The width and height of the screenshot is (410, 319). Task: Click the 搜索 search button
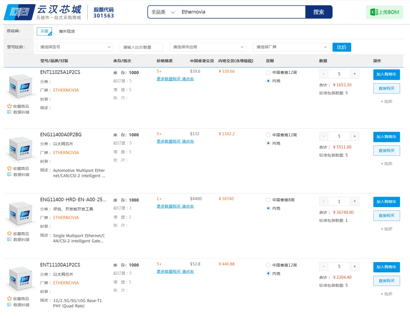(x=319, y=12)
